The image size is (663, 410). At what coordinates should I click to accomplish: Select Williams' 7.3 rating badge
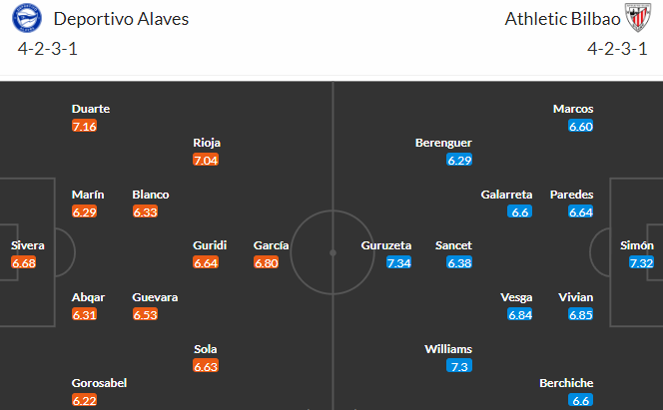(x=459, y=366)
